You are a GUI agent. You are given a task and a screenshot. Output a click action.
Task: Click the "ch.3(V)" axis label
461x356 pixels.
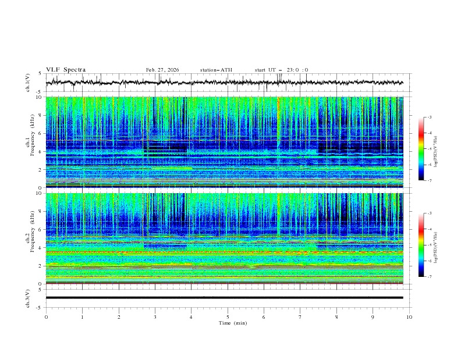(28, 298)
